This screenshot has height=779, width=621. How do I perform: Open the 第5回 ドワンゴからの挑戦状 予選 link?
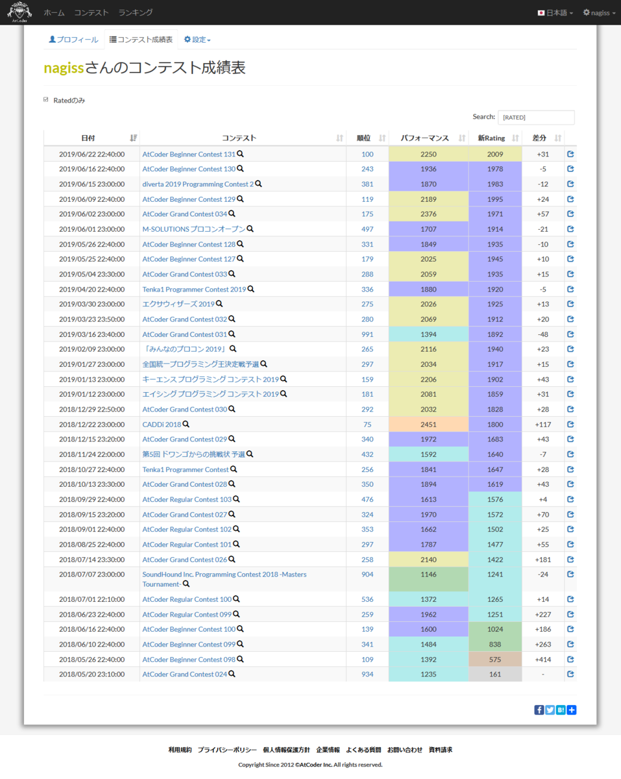pyautogui.click(x=194, y=454)
